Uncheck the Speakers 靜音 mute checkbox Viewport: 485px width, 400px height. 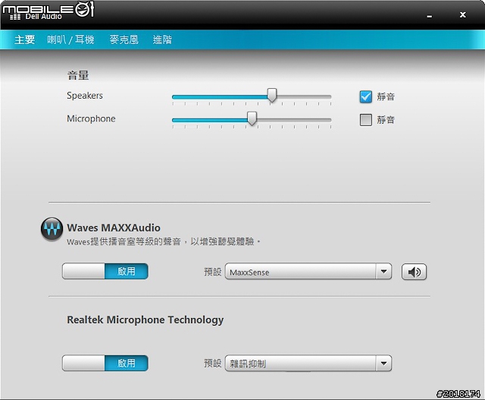tap(365, 96)
